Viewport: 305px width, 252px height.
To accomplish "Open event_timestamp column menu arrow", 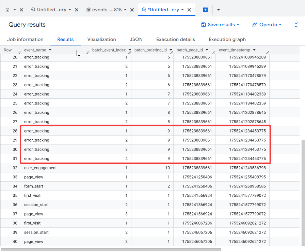I will pos(254,50).
